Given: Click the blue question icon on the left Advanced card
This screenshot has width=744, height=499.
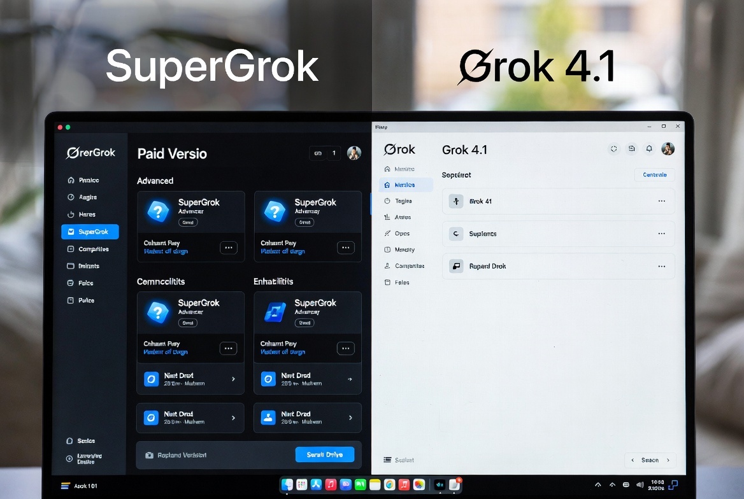Looking at the screenshot, I should 159,211.
